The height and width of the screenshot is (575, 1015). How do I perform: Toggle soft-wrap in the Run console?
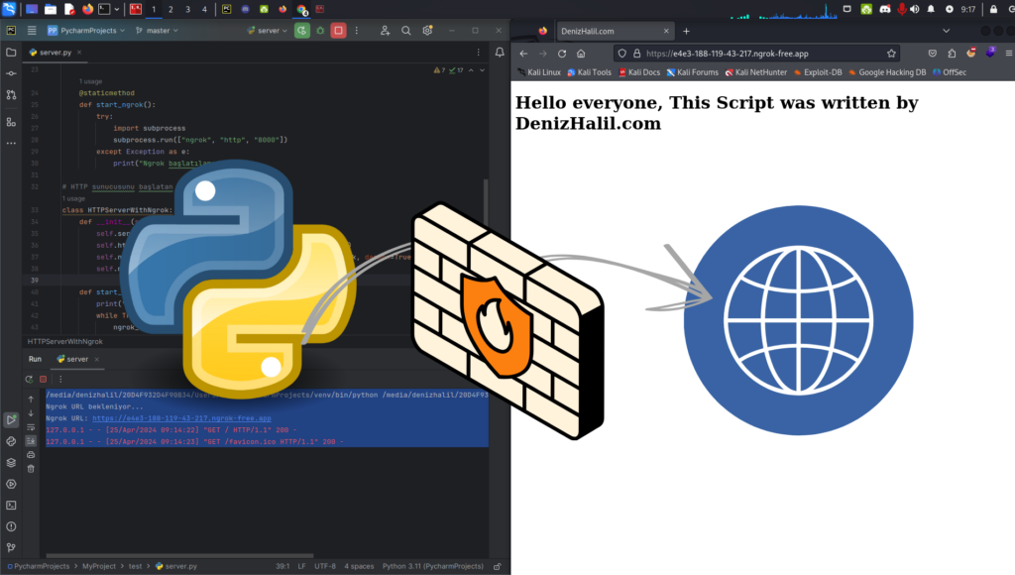click(x=31, y=426)
